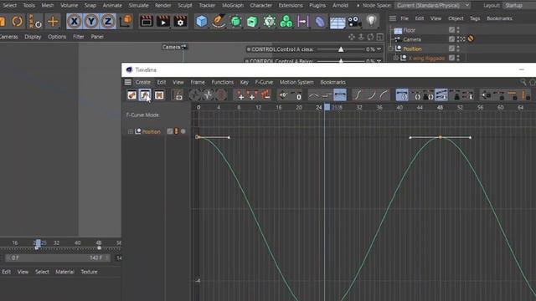Viewport: 536px width, 301px height.
Task: Open Object Manager Tags menu
Action: 475,18
